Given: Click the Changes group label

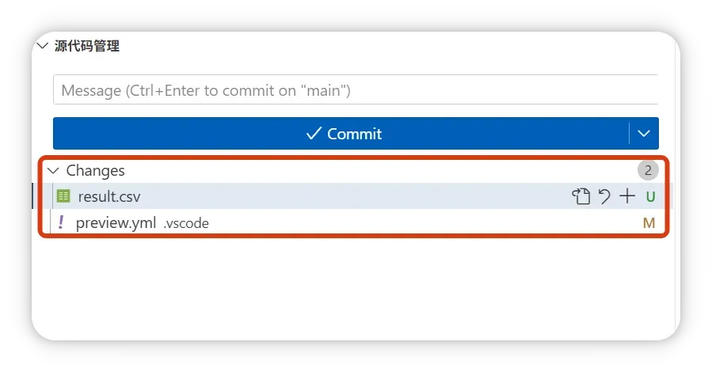Looking at the screenshot, I should pos(95,170).
